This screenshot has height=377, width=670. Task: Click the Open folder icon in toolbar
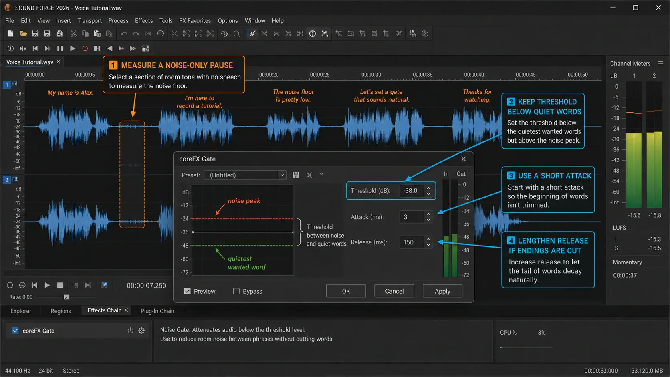(23, 34)
